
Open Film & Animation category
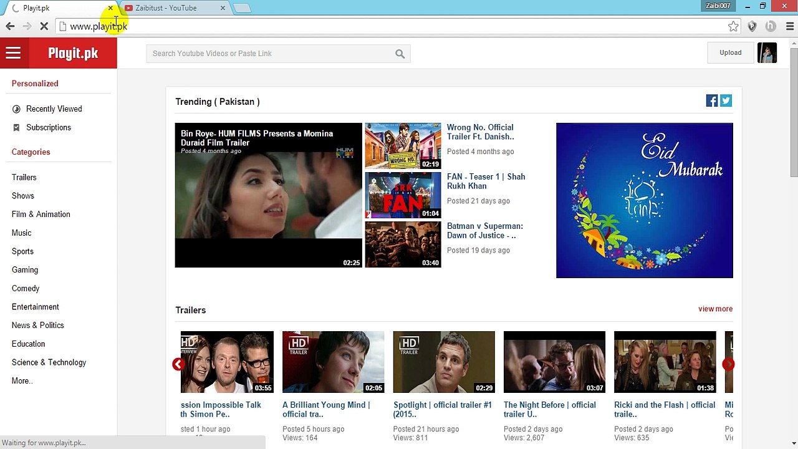[x=41, y=215]
